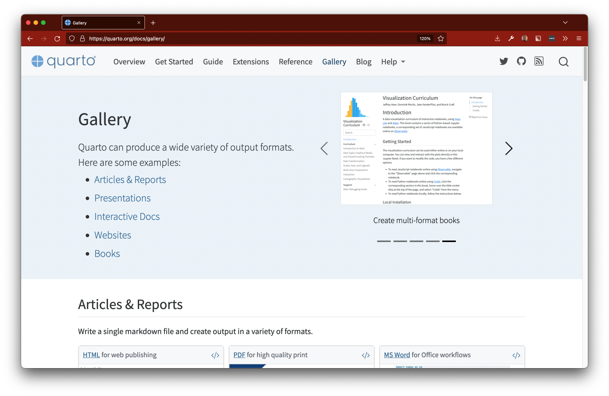Open the Firefox downloads icon
This screenshot has height=396, width=609.
tap(497, 38)
